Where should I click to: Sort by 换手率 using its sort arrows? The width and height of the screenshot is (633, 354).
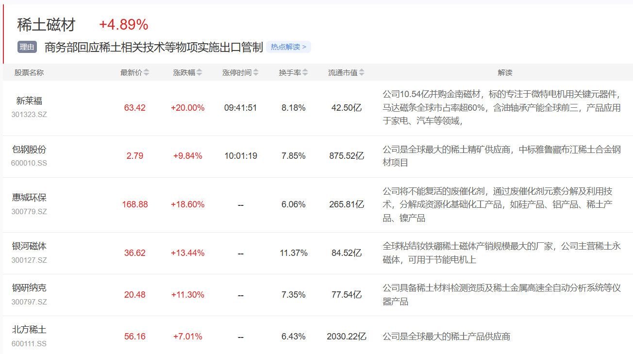pos(305,73)
